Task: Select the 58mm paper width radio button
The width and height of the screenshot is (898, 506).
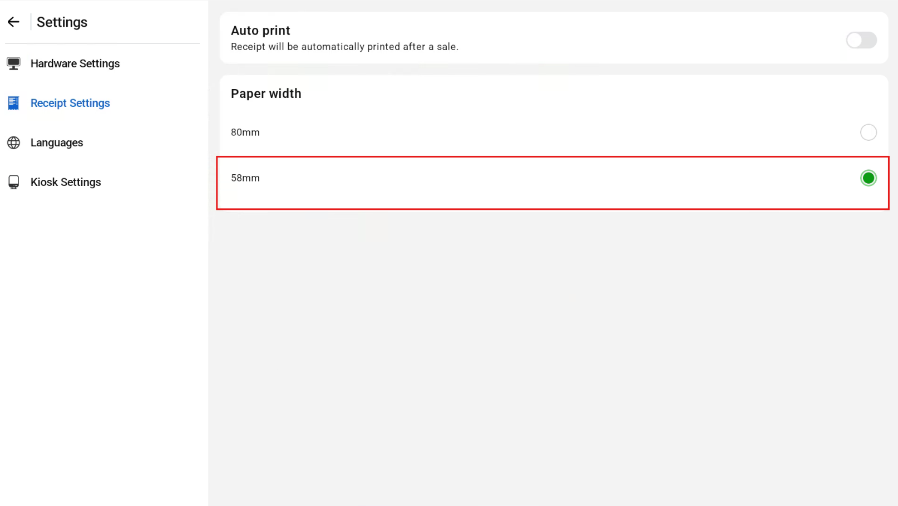Action: tap(868, 178)
